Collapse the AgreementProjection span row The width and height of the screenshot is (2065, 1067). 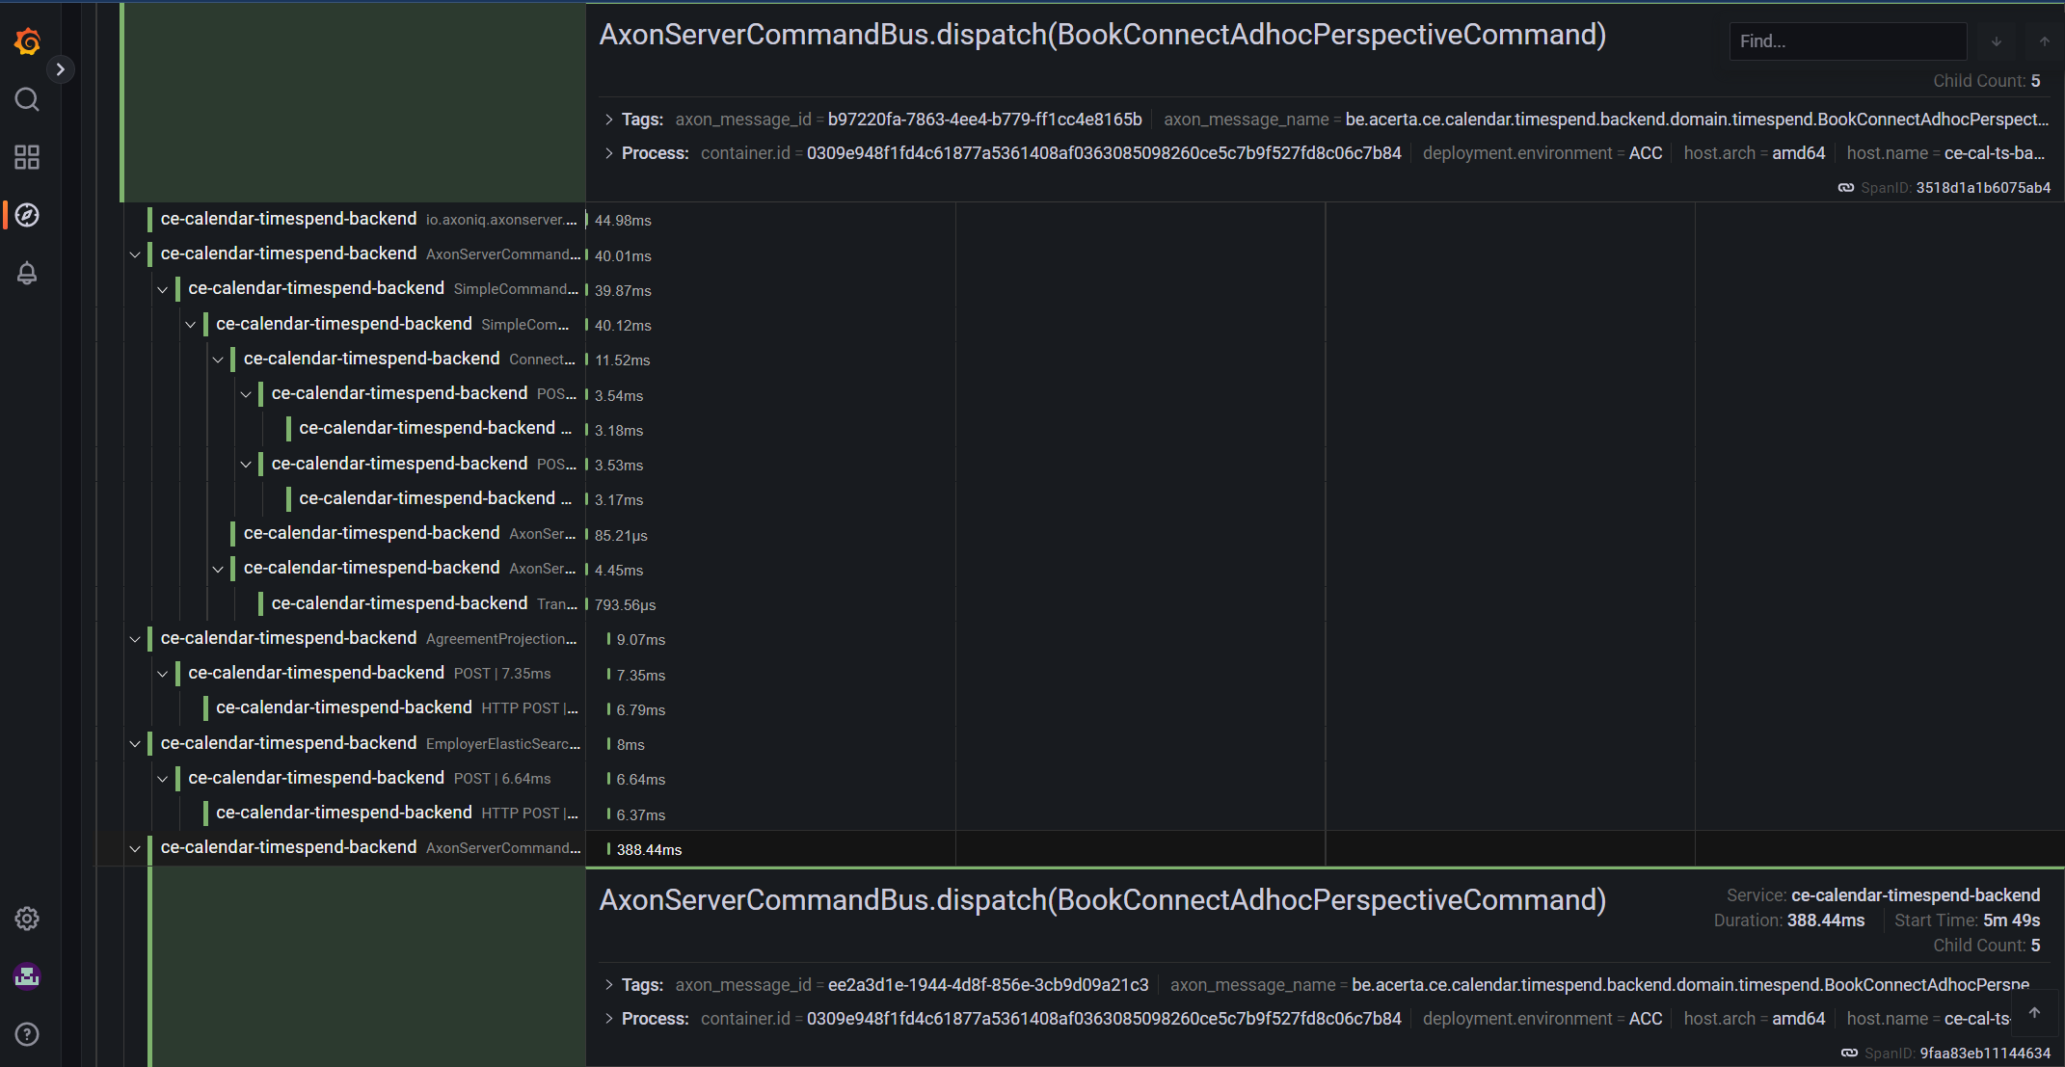point(135,639)
